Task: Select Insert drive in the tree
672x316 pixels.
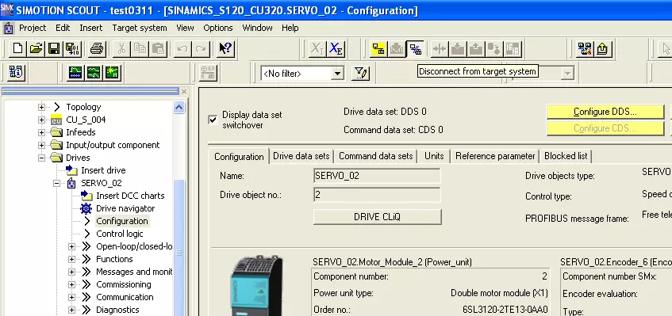Action: (103, 170)
